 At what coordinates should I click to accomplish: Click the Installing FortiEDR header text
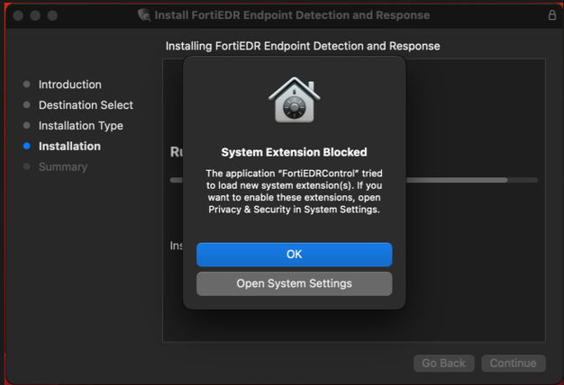(303, 46)
